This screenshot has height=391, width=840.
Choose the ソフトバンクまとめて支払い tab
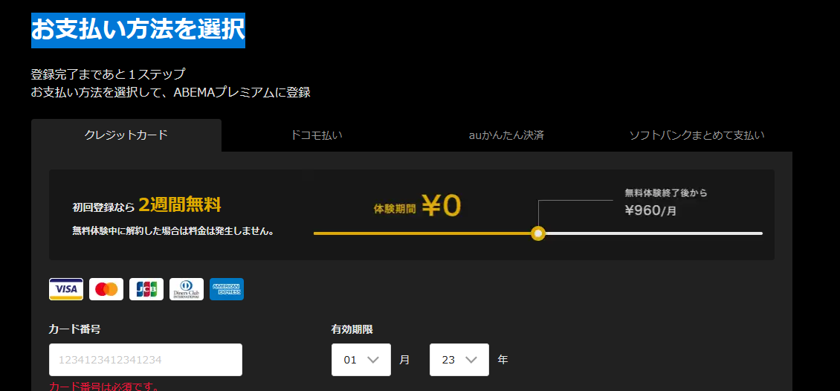[x=697, y=135]
